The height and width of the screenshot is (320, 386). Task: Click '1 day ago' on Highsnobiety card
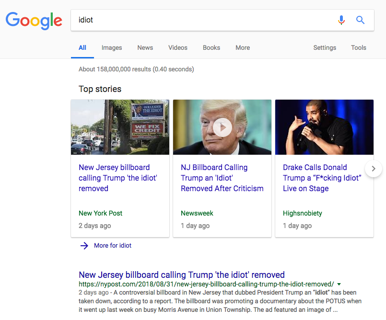(297, 226)
